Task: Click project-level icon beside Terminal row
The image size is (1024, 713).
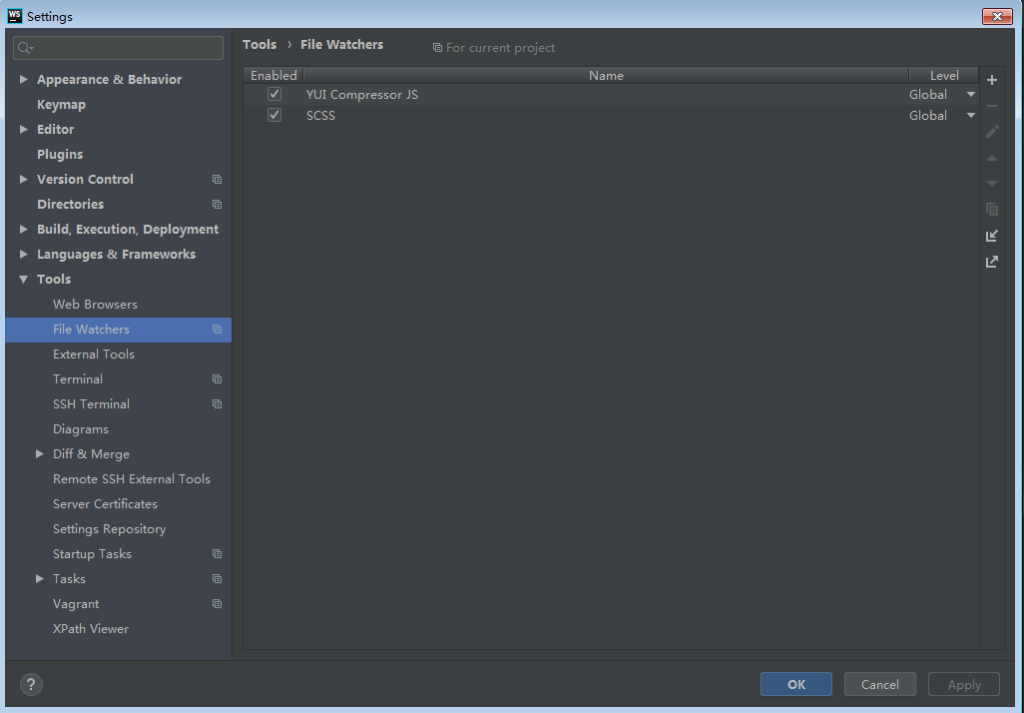Action: (x=217, y=379)
